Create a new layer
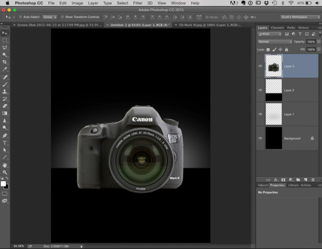Screen dimensions: 322x249 click(305, 180)
